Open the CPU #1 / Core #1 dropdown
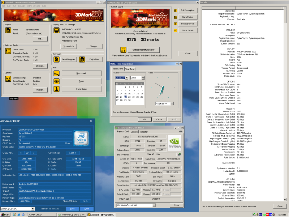289x217 pixels. (x=33, y=209)
